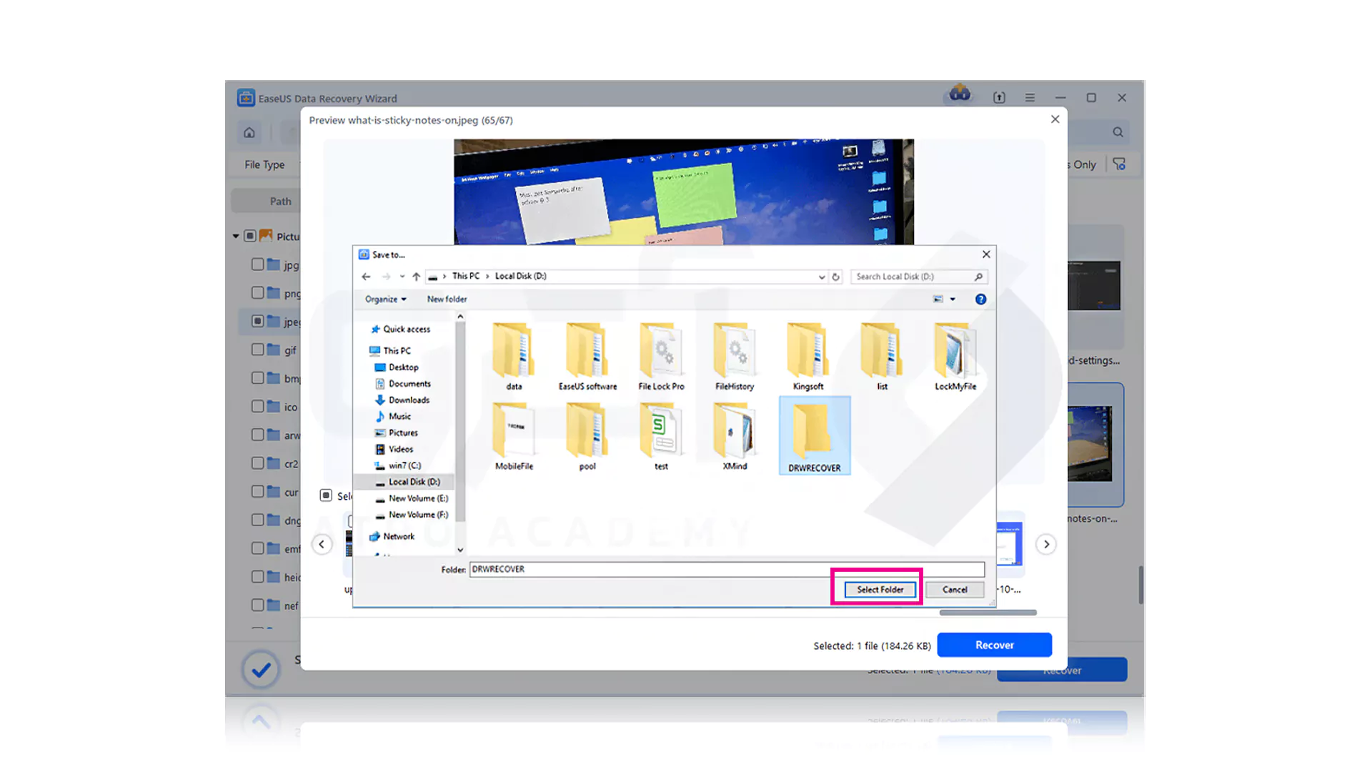The width and height of the screenshot is (1372, 772).
Task: Toggle the Pictures root checkbox
Action: pos(250,236)
